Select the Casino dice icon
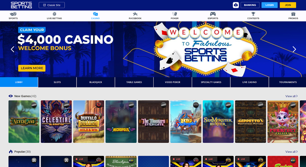The width and height of the screenshot is (306, 167). pos(95,14)
